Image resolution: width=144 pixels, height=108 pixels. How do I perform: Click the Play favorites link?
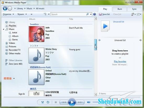[x=120, y=61]
